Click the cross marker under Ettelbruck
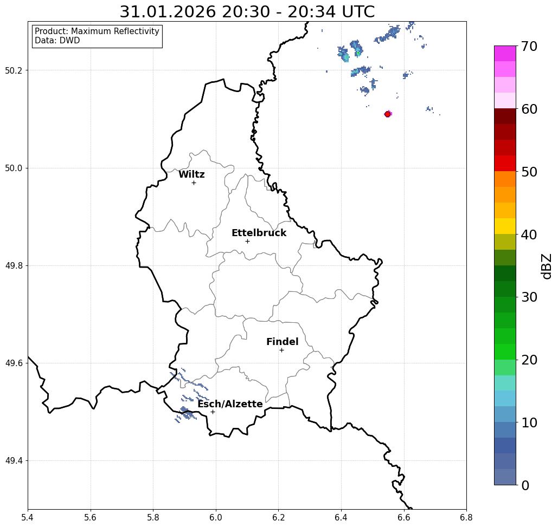558x527 pixels. (x=248, y=241)
